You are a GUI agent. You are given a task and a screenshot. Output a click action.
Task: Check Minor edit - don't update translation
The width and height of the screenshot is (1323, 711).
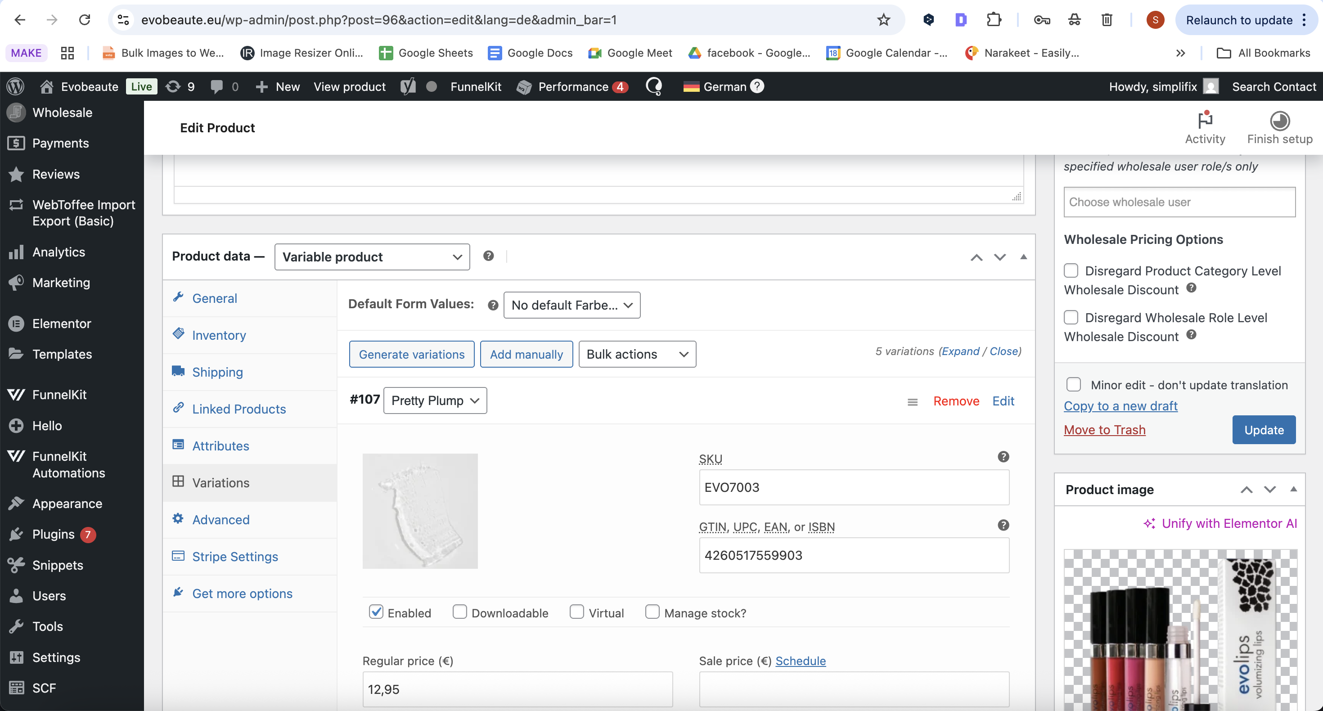click(1073, 384)
